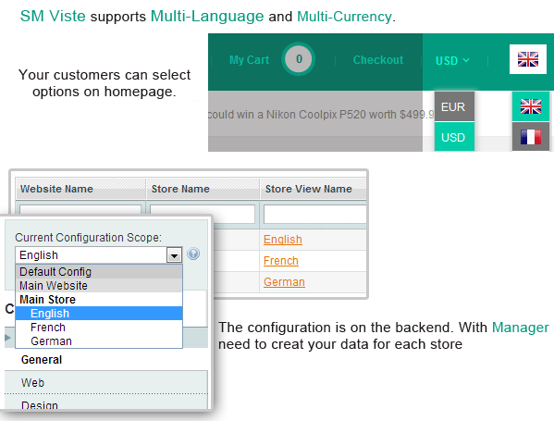The width and height of the screenshot is (554, 421).
Task: Open the English store view link
Action: [x=283, y=240]
